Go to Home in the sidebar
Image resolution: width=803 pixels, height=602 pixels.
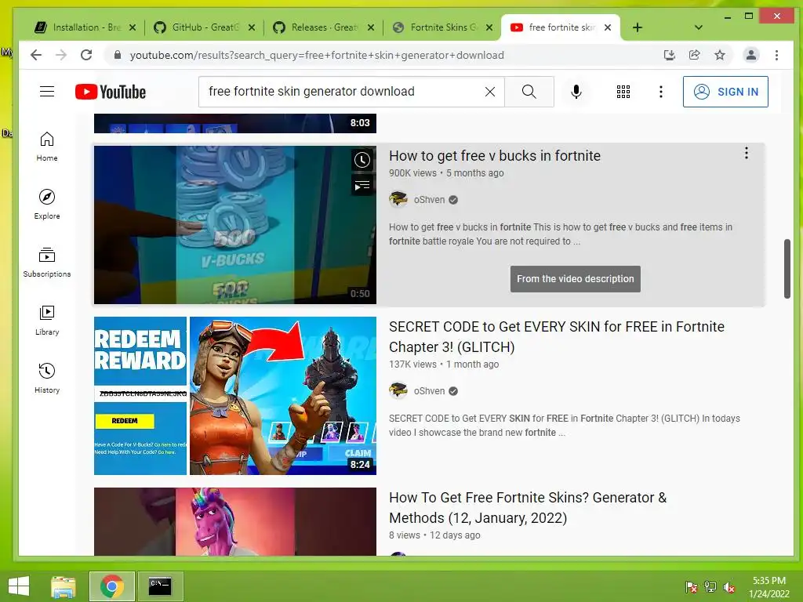(x=47, y=147)
